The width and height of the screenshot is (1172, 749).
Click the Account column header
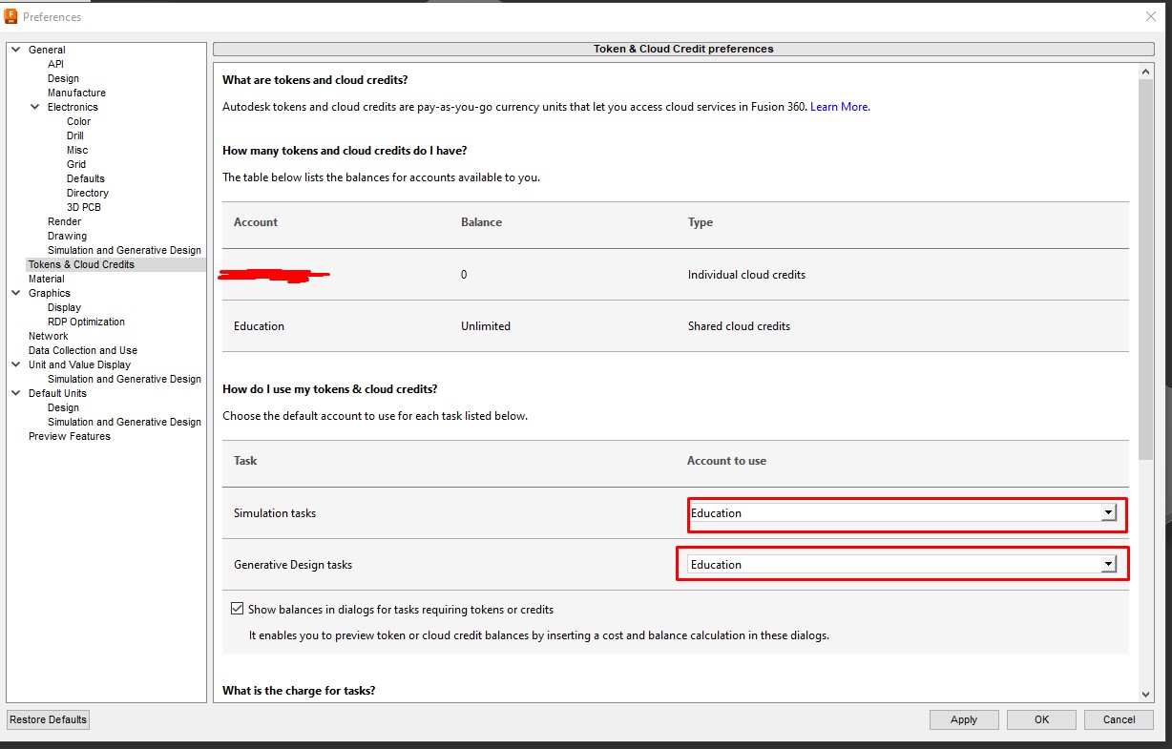tap(256, 222)
